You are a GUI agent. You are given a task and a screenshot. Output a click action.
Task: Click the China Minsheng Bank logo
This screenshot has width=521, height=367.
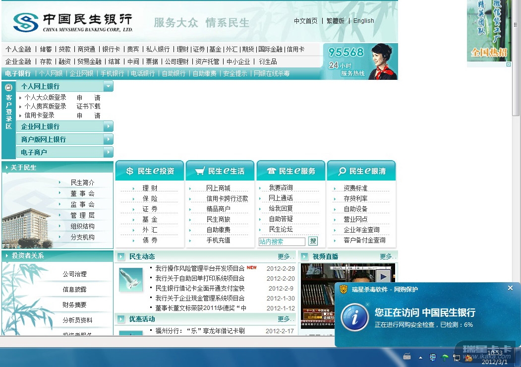73,22
